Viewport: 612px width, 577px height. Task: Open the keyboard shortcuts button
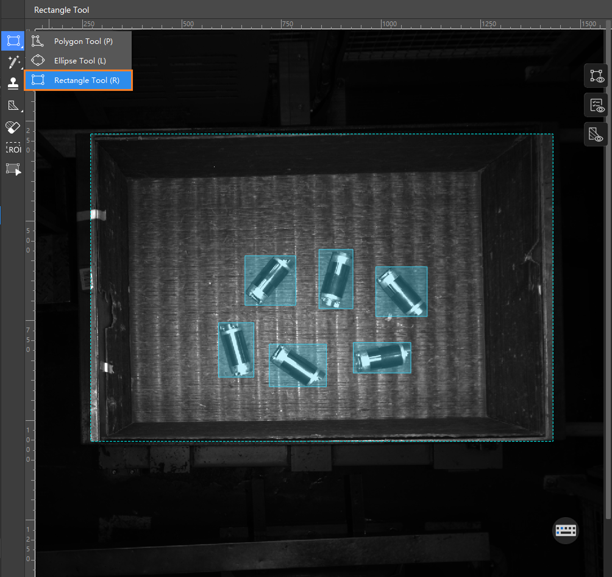tap(566, 530)
